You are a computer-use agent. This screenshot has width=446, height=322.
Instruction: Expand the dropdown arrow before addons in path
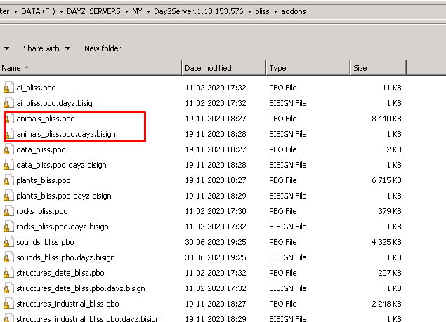click(275, 12)
